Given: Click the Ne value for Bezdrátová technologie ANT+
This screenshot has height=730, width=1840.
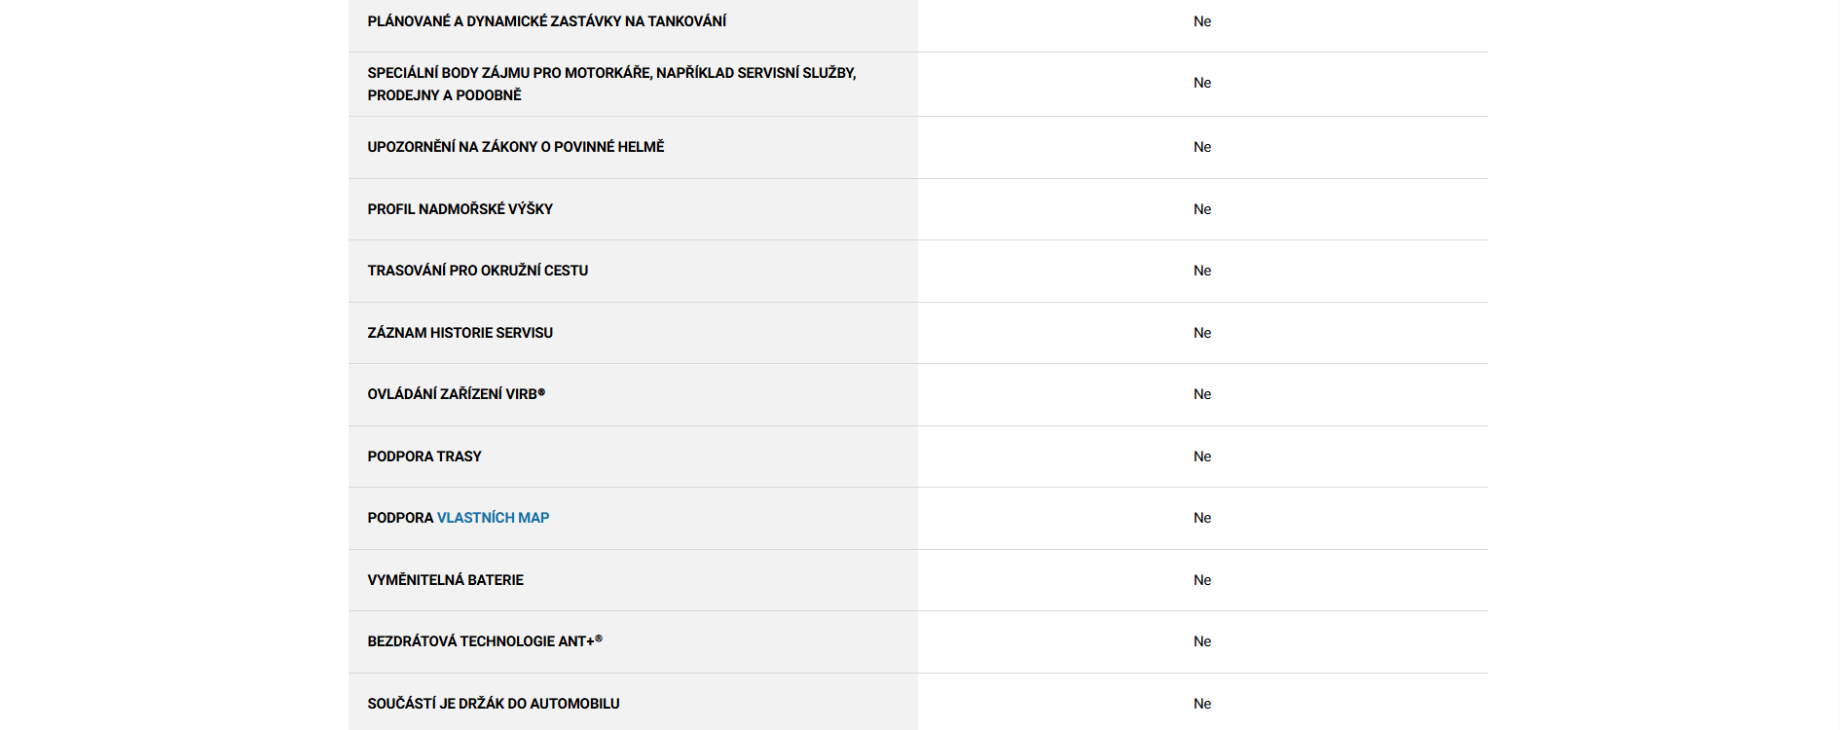Looking at the screenshot, I should pos(1202,641).
